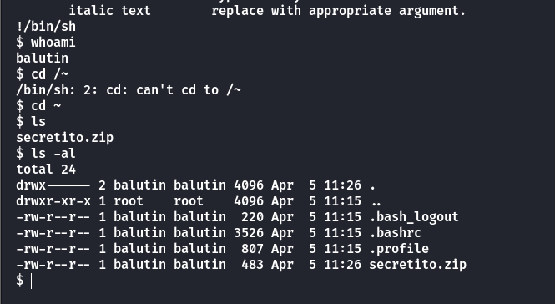This screenshot has height=304, width=555.
Task: Click the 'total 24' output line
Action: click(x=46, y=170)
